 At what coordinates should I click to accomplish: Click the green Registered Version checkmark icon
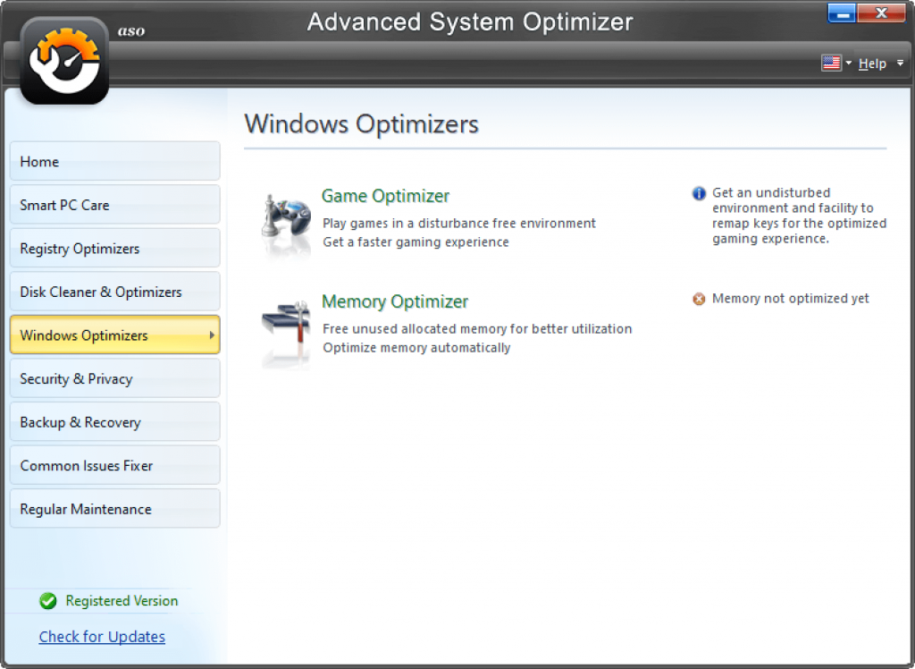[48, 601]
